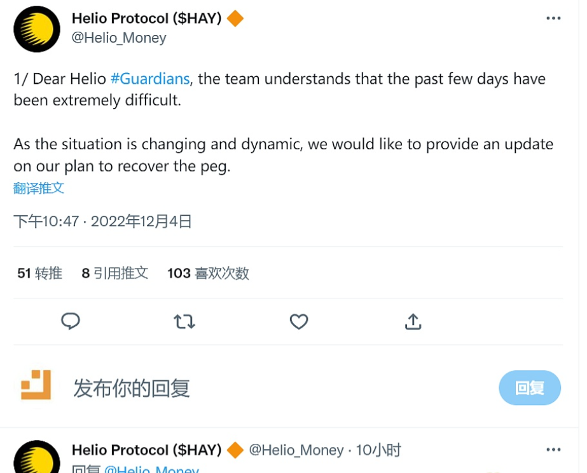Open Helio Protocol's profile avatar
Screen dimensions: 587x473
pyautogui.click(x=36, y=29)
